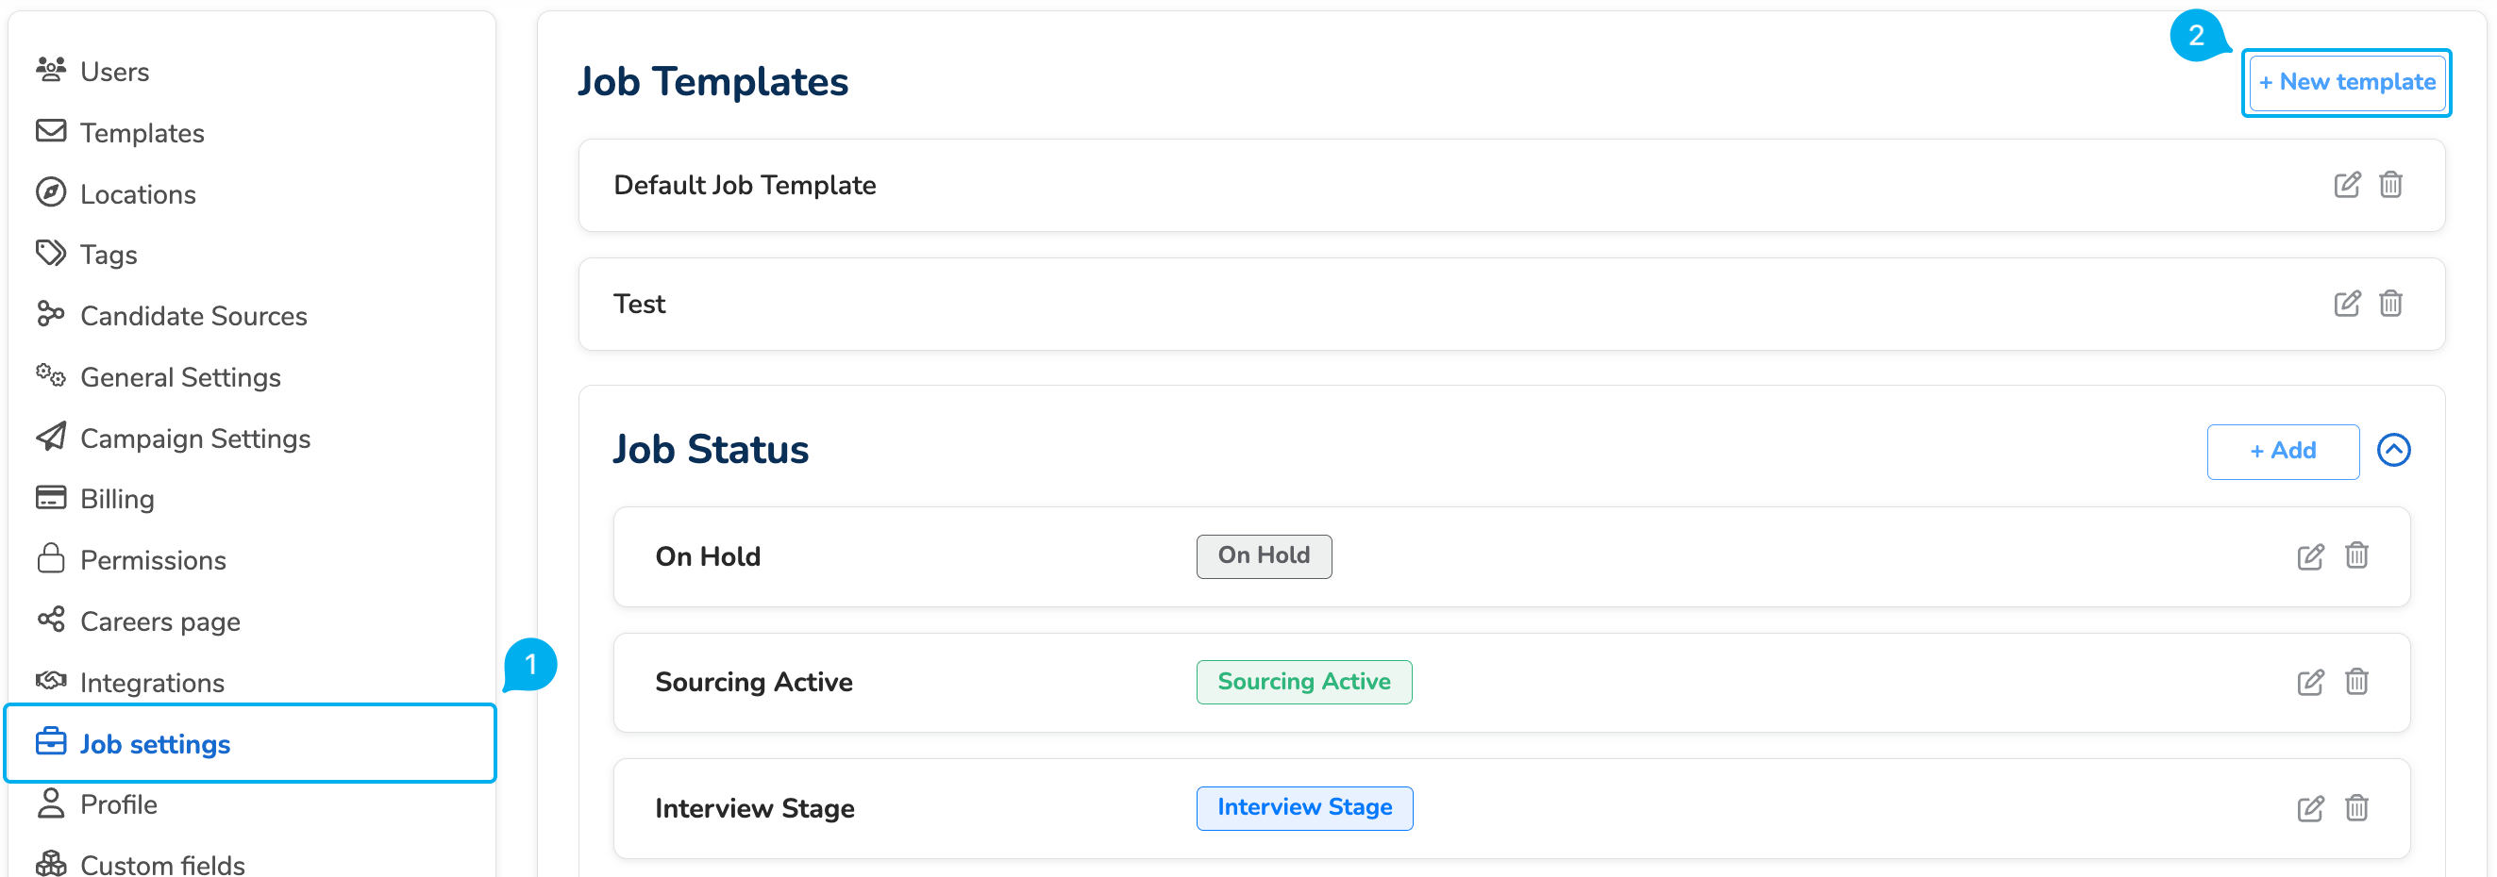Delete the Default Job Template

(2389, 184)
